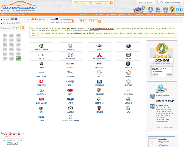
Task: Open the autoteile-shopping.de Facebook link
Action: point(164,141)
